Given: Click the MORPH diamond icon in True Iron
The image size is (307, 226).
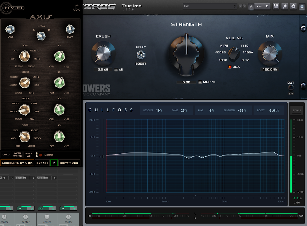Looking at the screenshot, I should point(200,82).
